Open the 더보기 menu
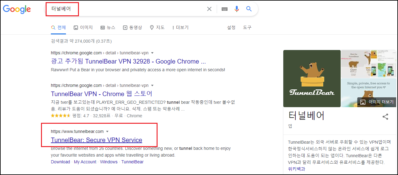The height and width of the screenshot is (175, 398). click(x=180, y=27)
